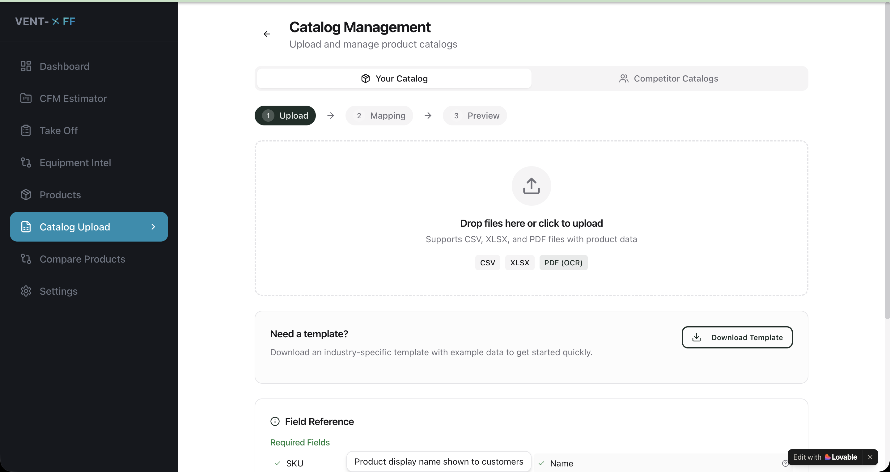
Task: Click the Dashboard grid icon in sidebar
Action: (x=26, y=66)
